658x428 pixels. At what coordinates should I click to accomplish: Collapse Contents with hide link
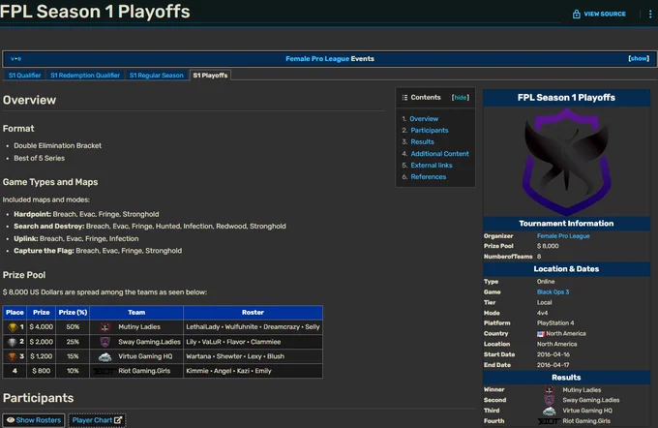(x=461, y=98)
